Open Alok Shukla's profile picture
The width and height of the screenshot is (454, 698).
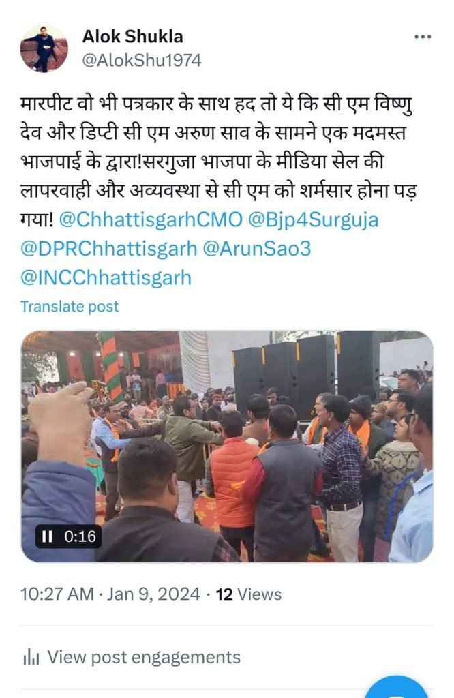tap(44, 48)
